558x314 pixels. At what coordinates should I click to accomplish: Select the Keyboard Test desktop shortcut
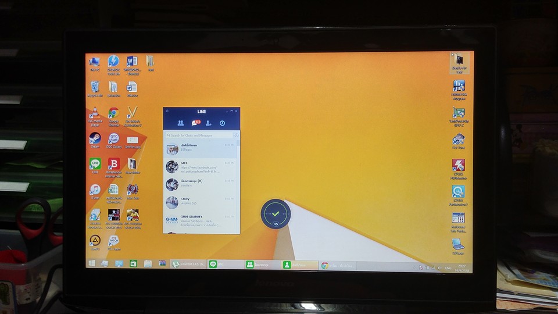pyautogui.click(x=459, y=222)
